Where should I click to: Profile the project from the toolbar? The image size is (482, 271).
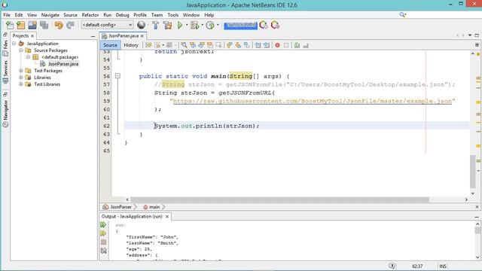pos(210,25)
